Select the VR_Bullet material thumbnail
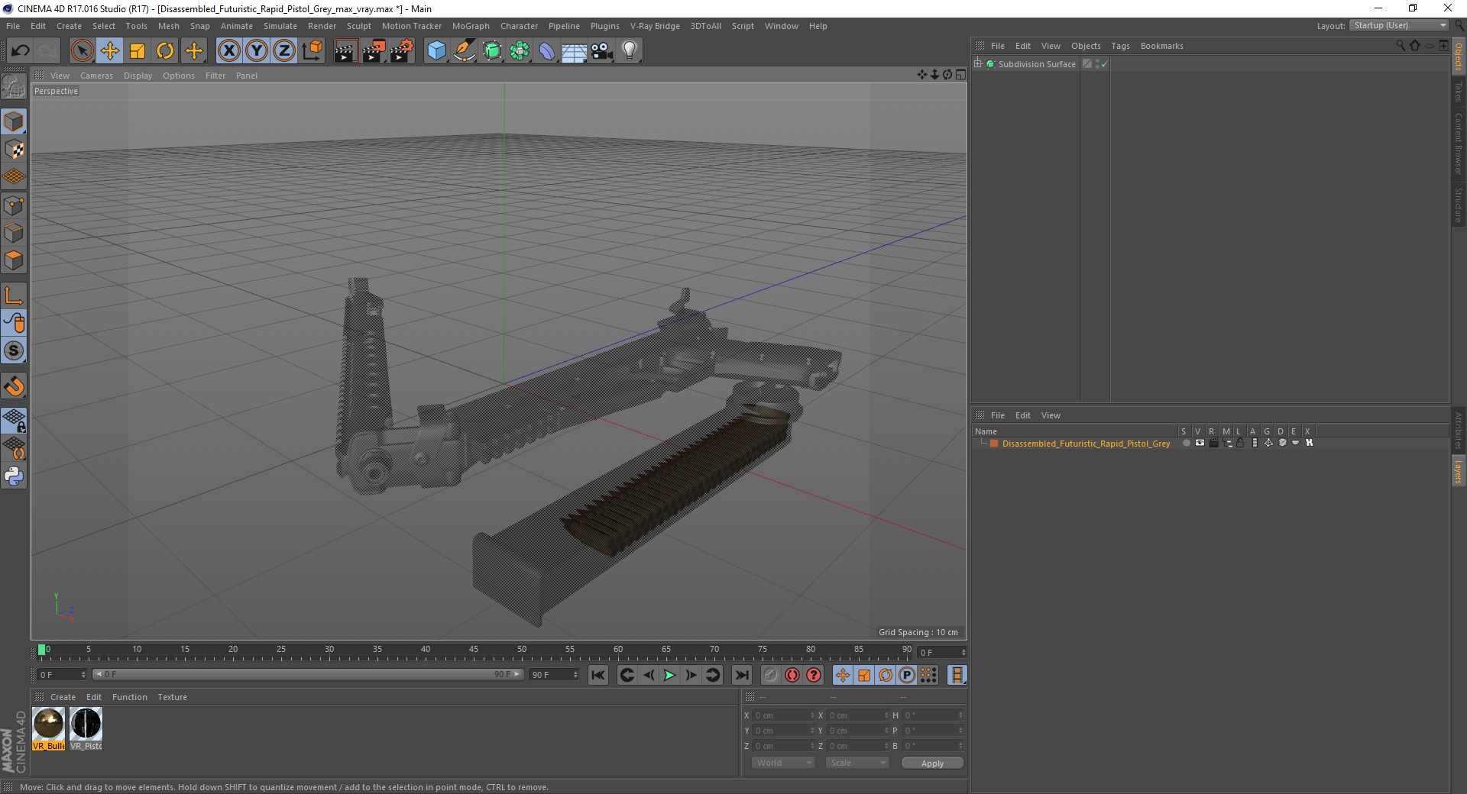The height and width of the screenshot is (794, 1467). coord(48,724)
